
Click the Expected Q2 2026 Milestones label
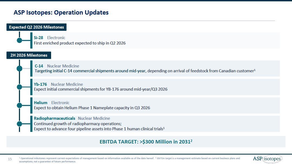(x=36, y=27)
